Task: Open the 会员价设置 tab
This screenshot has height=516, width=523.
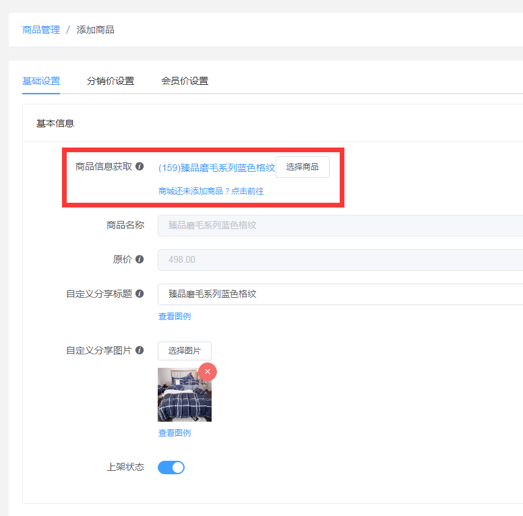Action: (185, 81)
